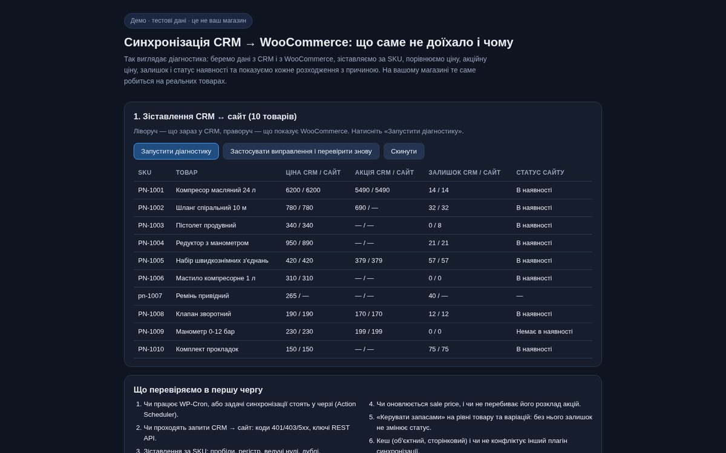The height and width of the screenshot is (453, 726).
Task: Click the АКЦІЯ CRM / САЙТ header
Action: [x=384, y=173]
